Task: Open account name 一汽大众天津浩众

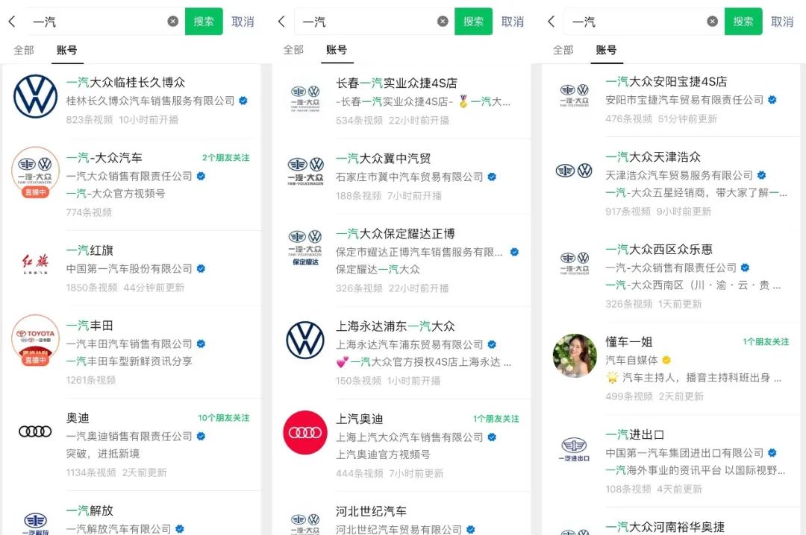Action: [653, 157]
